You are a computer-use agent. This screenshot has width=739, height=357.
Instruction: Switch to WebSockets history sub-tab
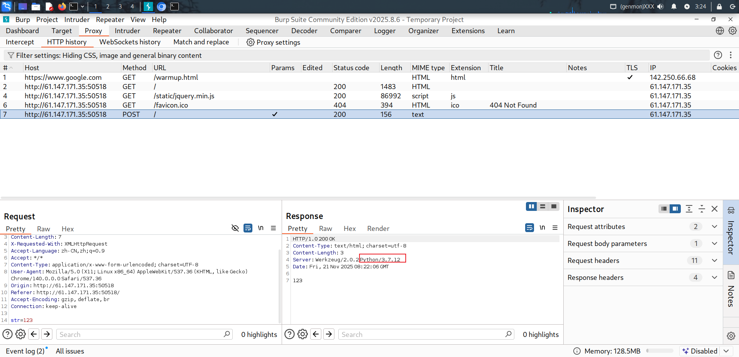[130, 42]
